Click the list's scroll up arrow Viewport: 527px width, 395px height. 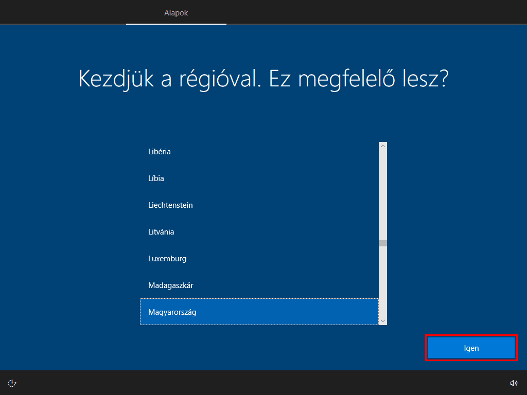[382, 146]
